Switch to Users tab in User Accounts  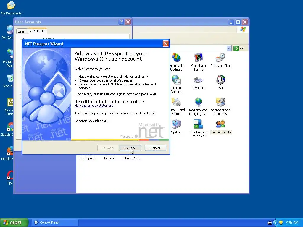point(22,31)
